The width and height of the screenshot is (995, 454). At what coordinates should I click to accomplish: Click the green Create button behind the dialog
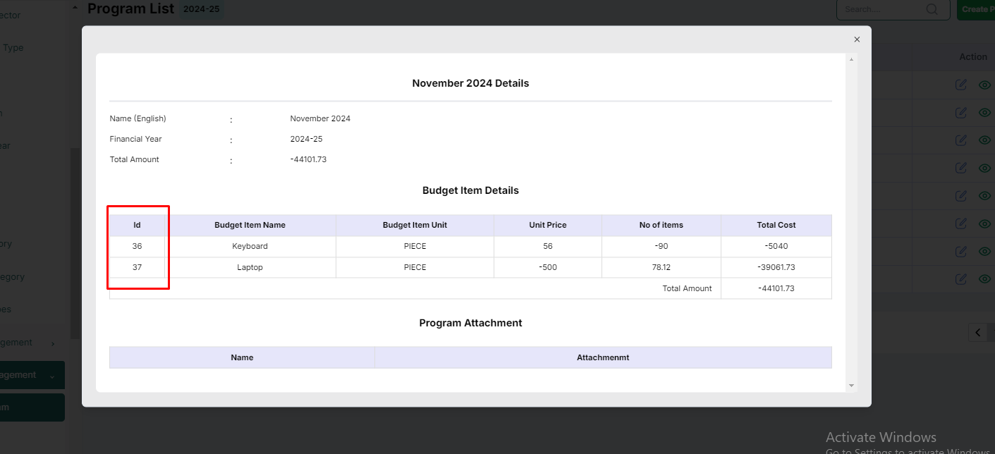pos(975,9)
